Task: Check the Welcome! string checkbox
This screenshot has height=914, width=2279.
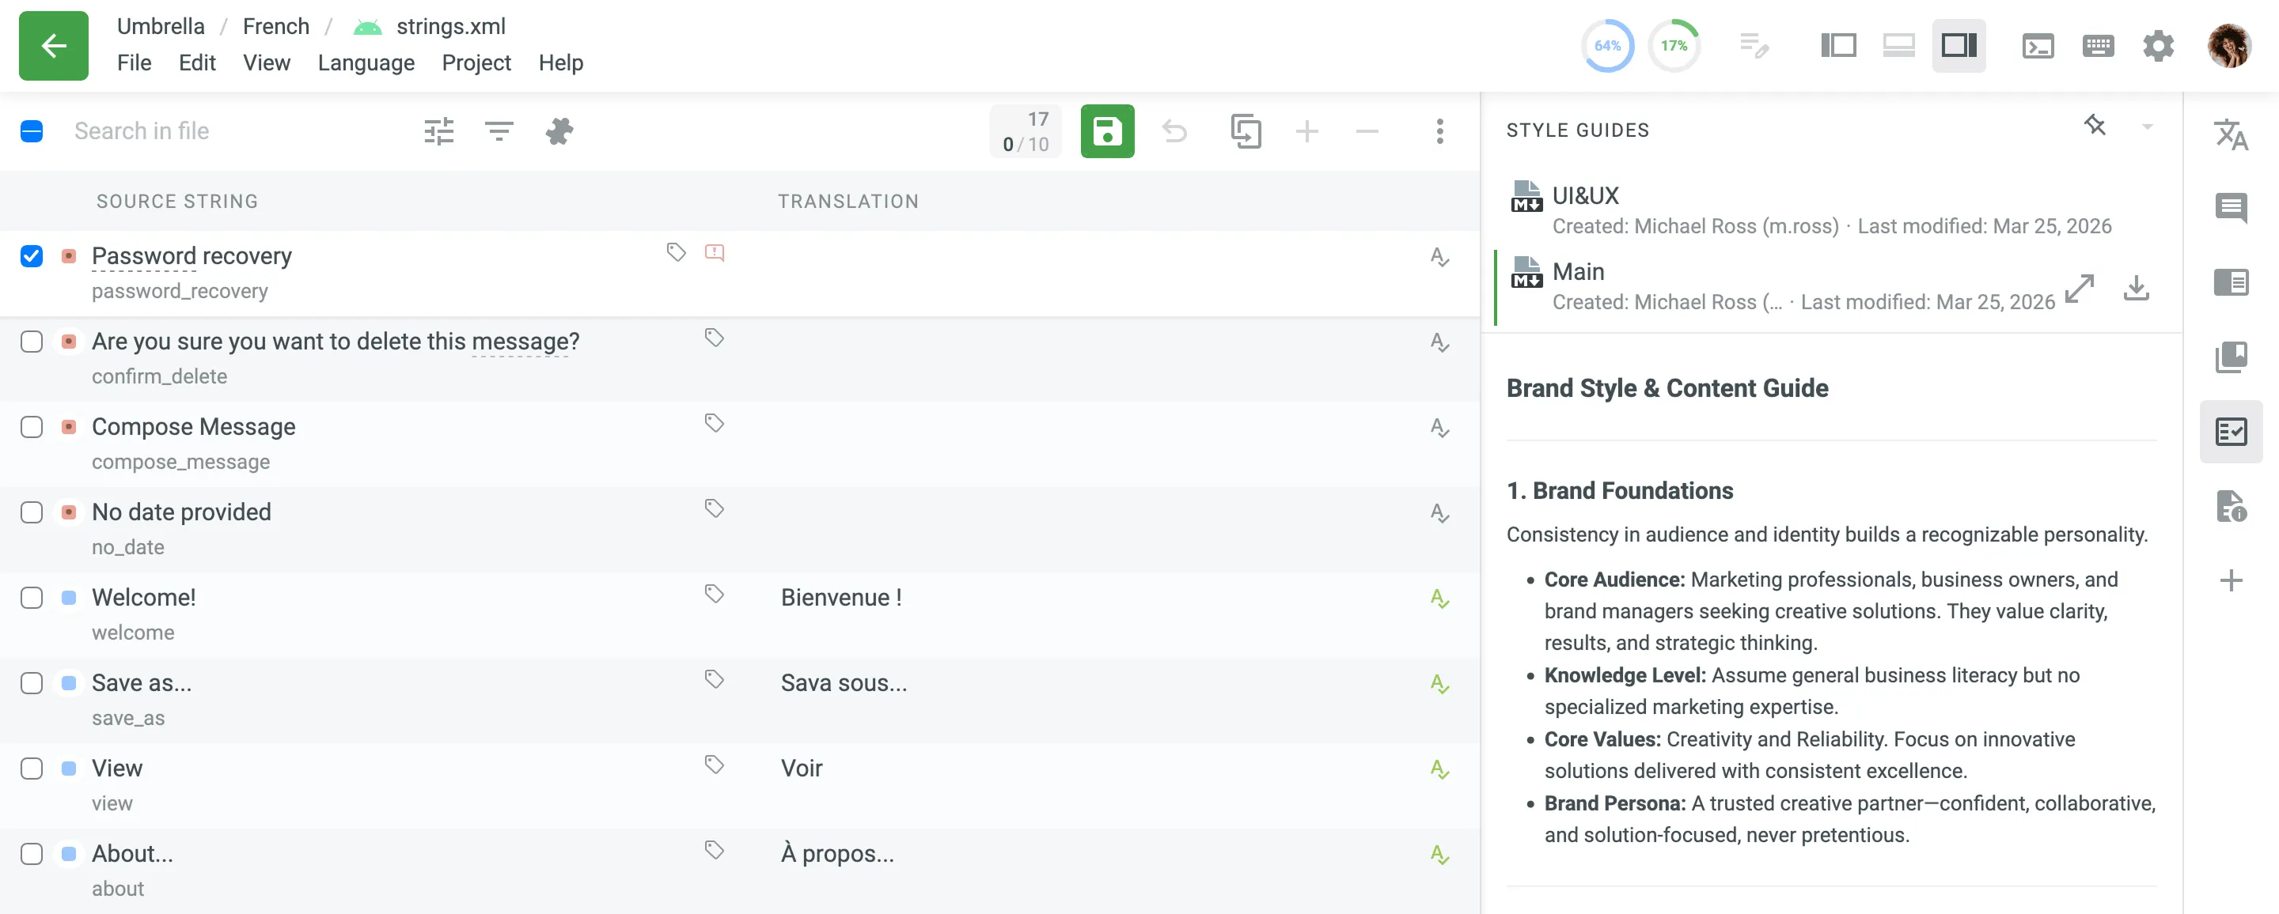Action: [x=31, y=598]
